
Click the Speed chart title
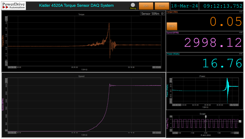pyautogui.click(x=81, y=76)
